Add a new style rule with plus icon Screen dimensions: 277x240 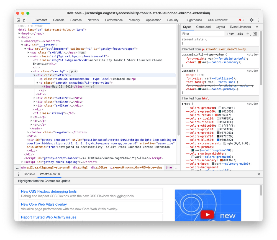coord(248,34)
